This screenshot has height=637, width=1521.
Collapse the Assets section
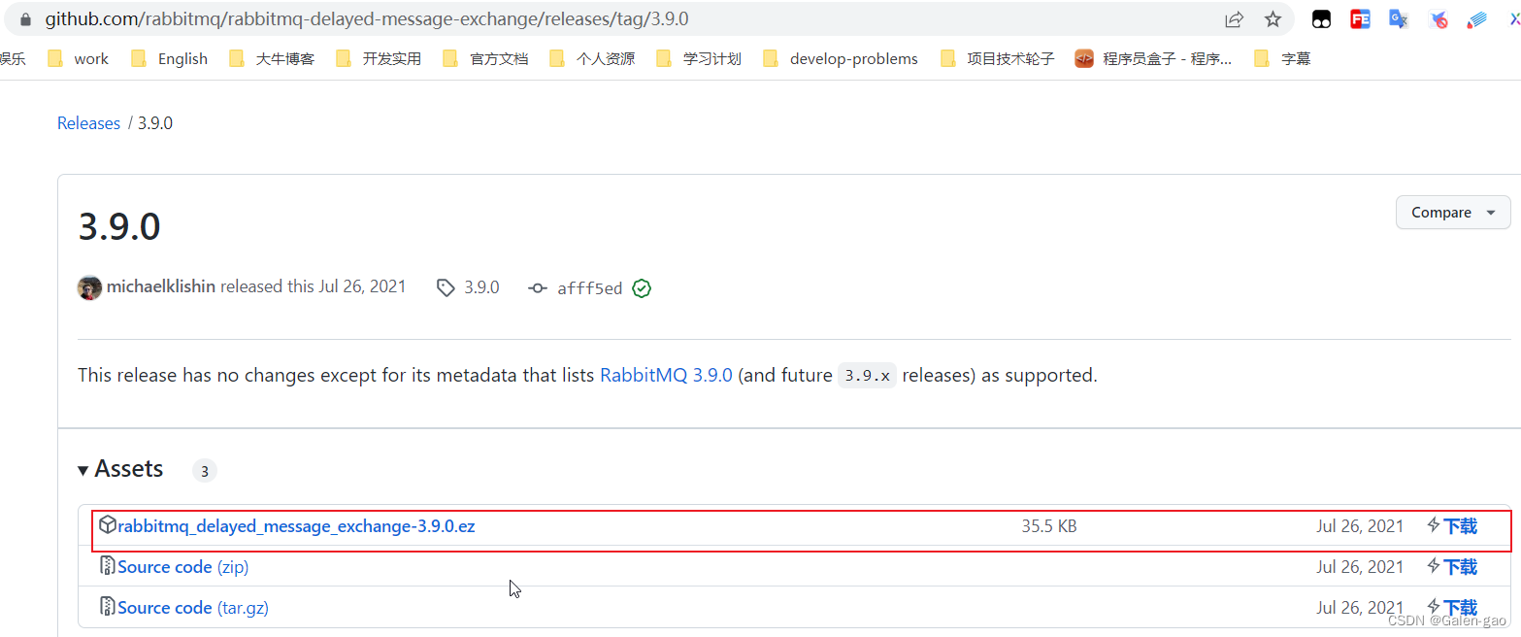click(x=120, y=470)
